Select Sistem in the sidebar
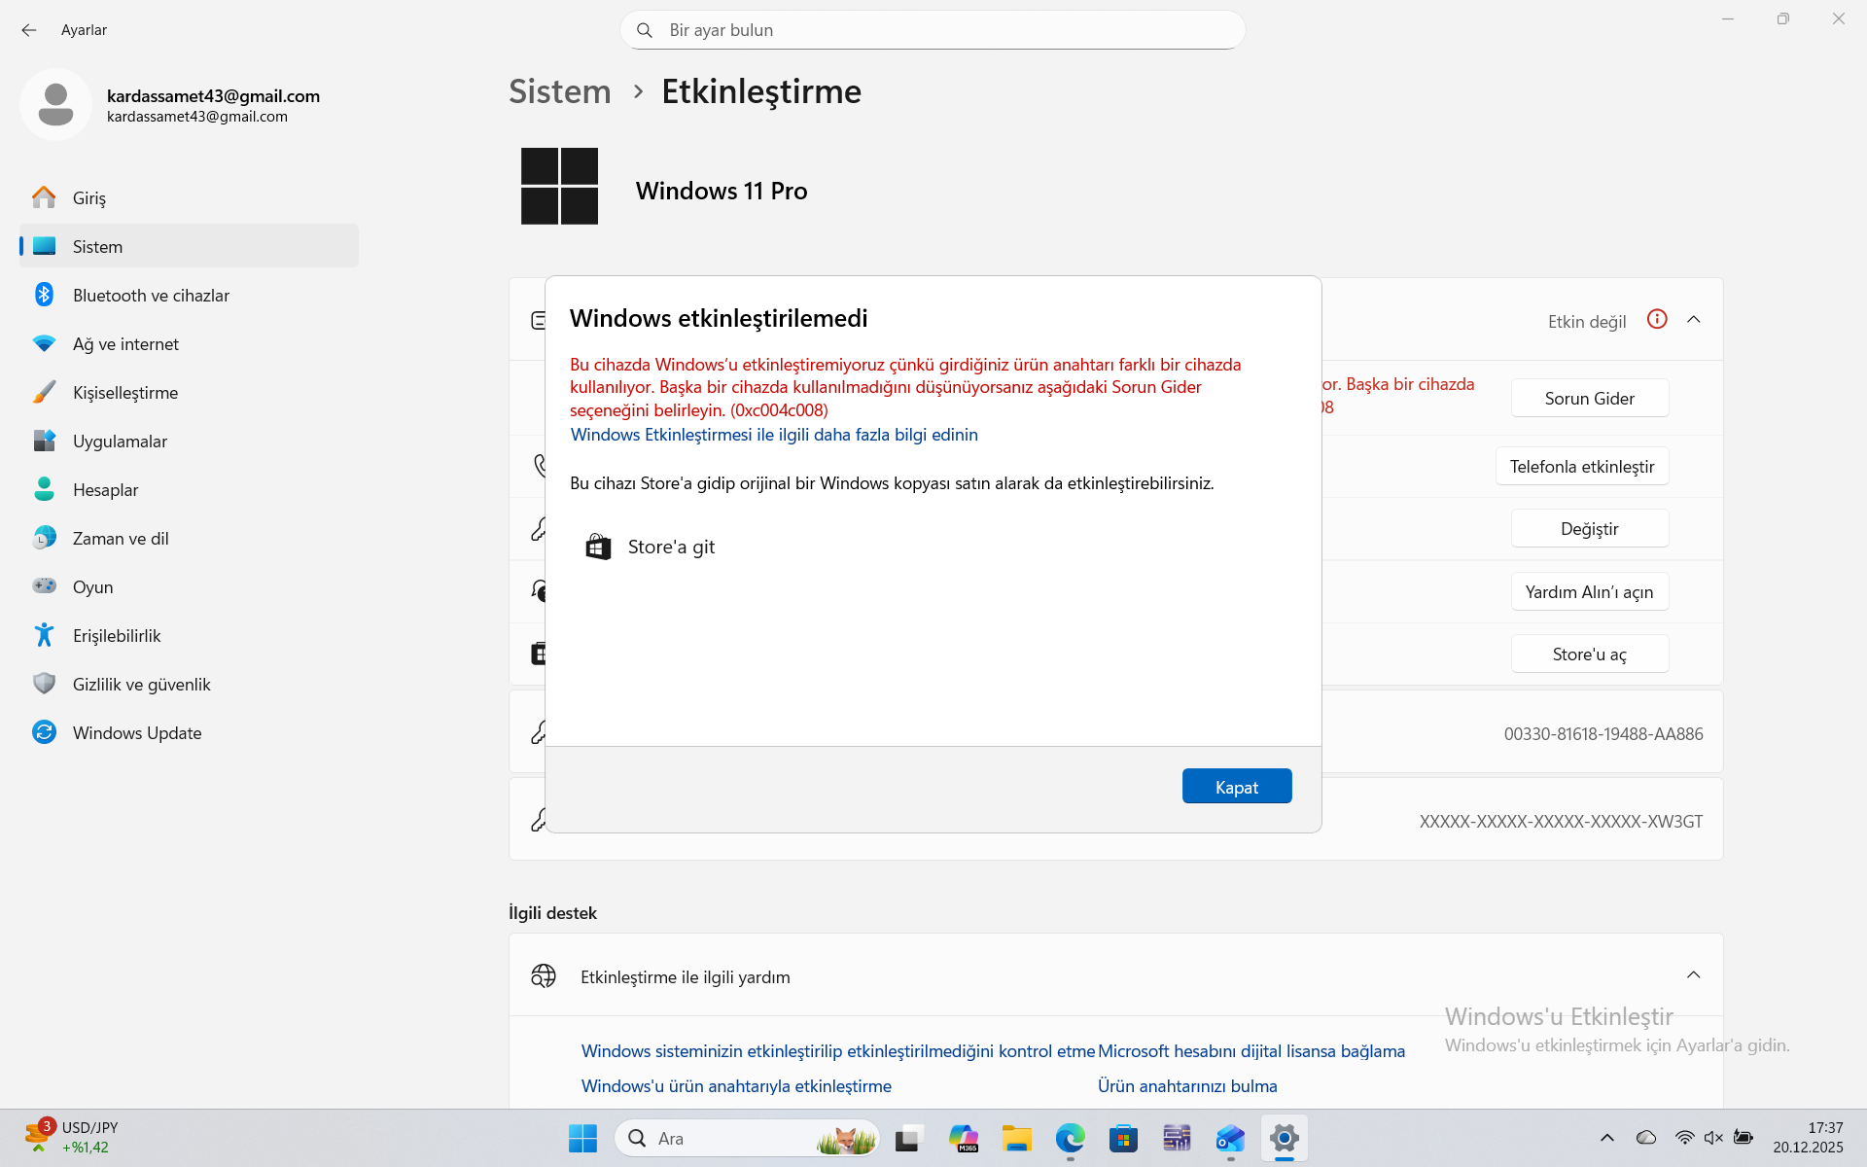Image resolution: width=1867 pixels, height=1167 pixels. [x=190, y=246]
